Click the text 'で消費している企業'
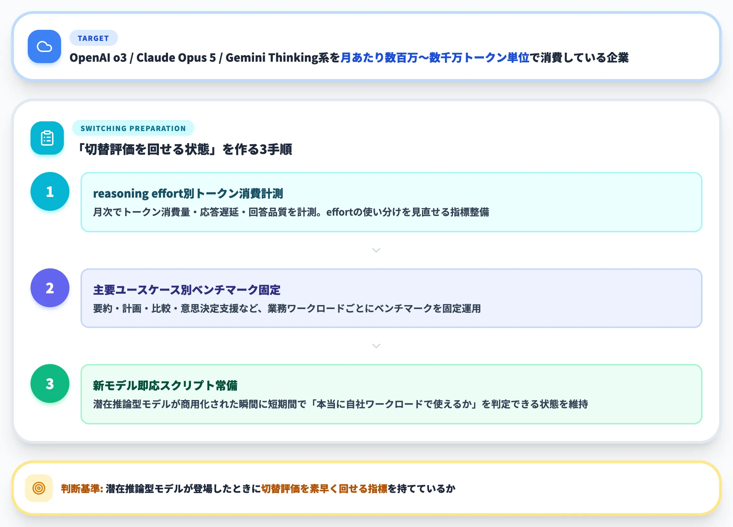The width and height of the screenshot is (733, 527). pos(579,58)
